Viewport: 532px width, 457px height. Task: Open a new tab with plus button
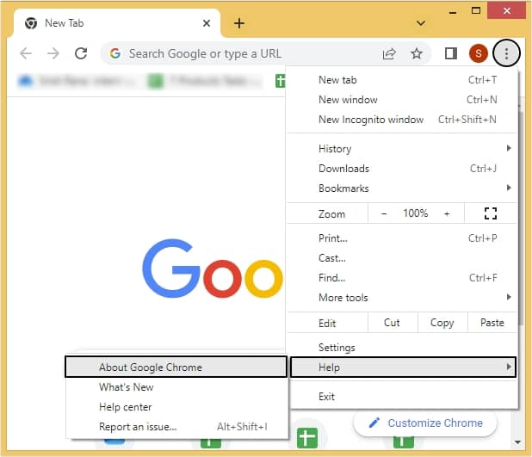(x=239, y=23)
